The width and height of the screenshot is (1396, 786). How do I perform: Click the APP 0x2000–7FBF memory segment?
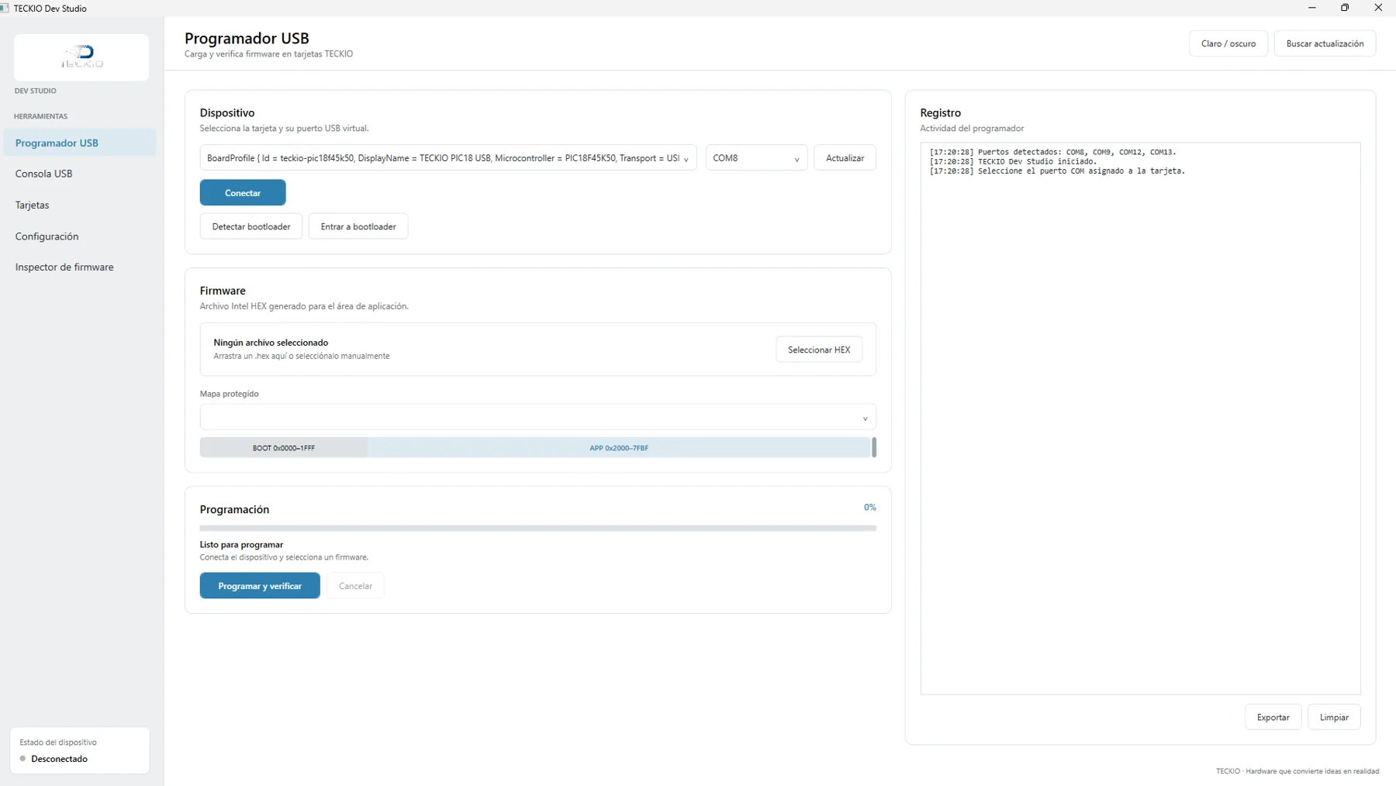pos(619,447)
